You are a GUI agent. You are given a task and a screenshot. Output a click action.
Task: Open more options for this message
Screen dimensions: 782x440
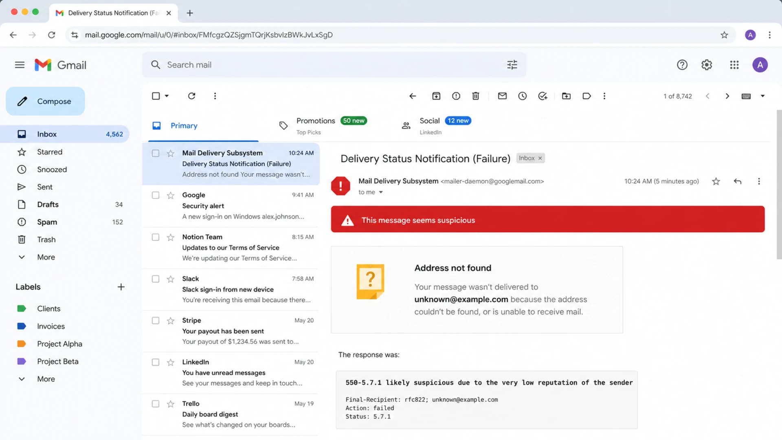(x=759, y=181)
